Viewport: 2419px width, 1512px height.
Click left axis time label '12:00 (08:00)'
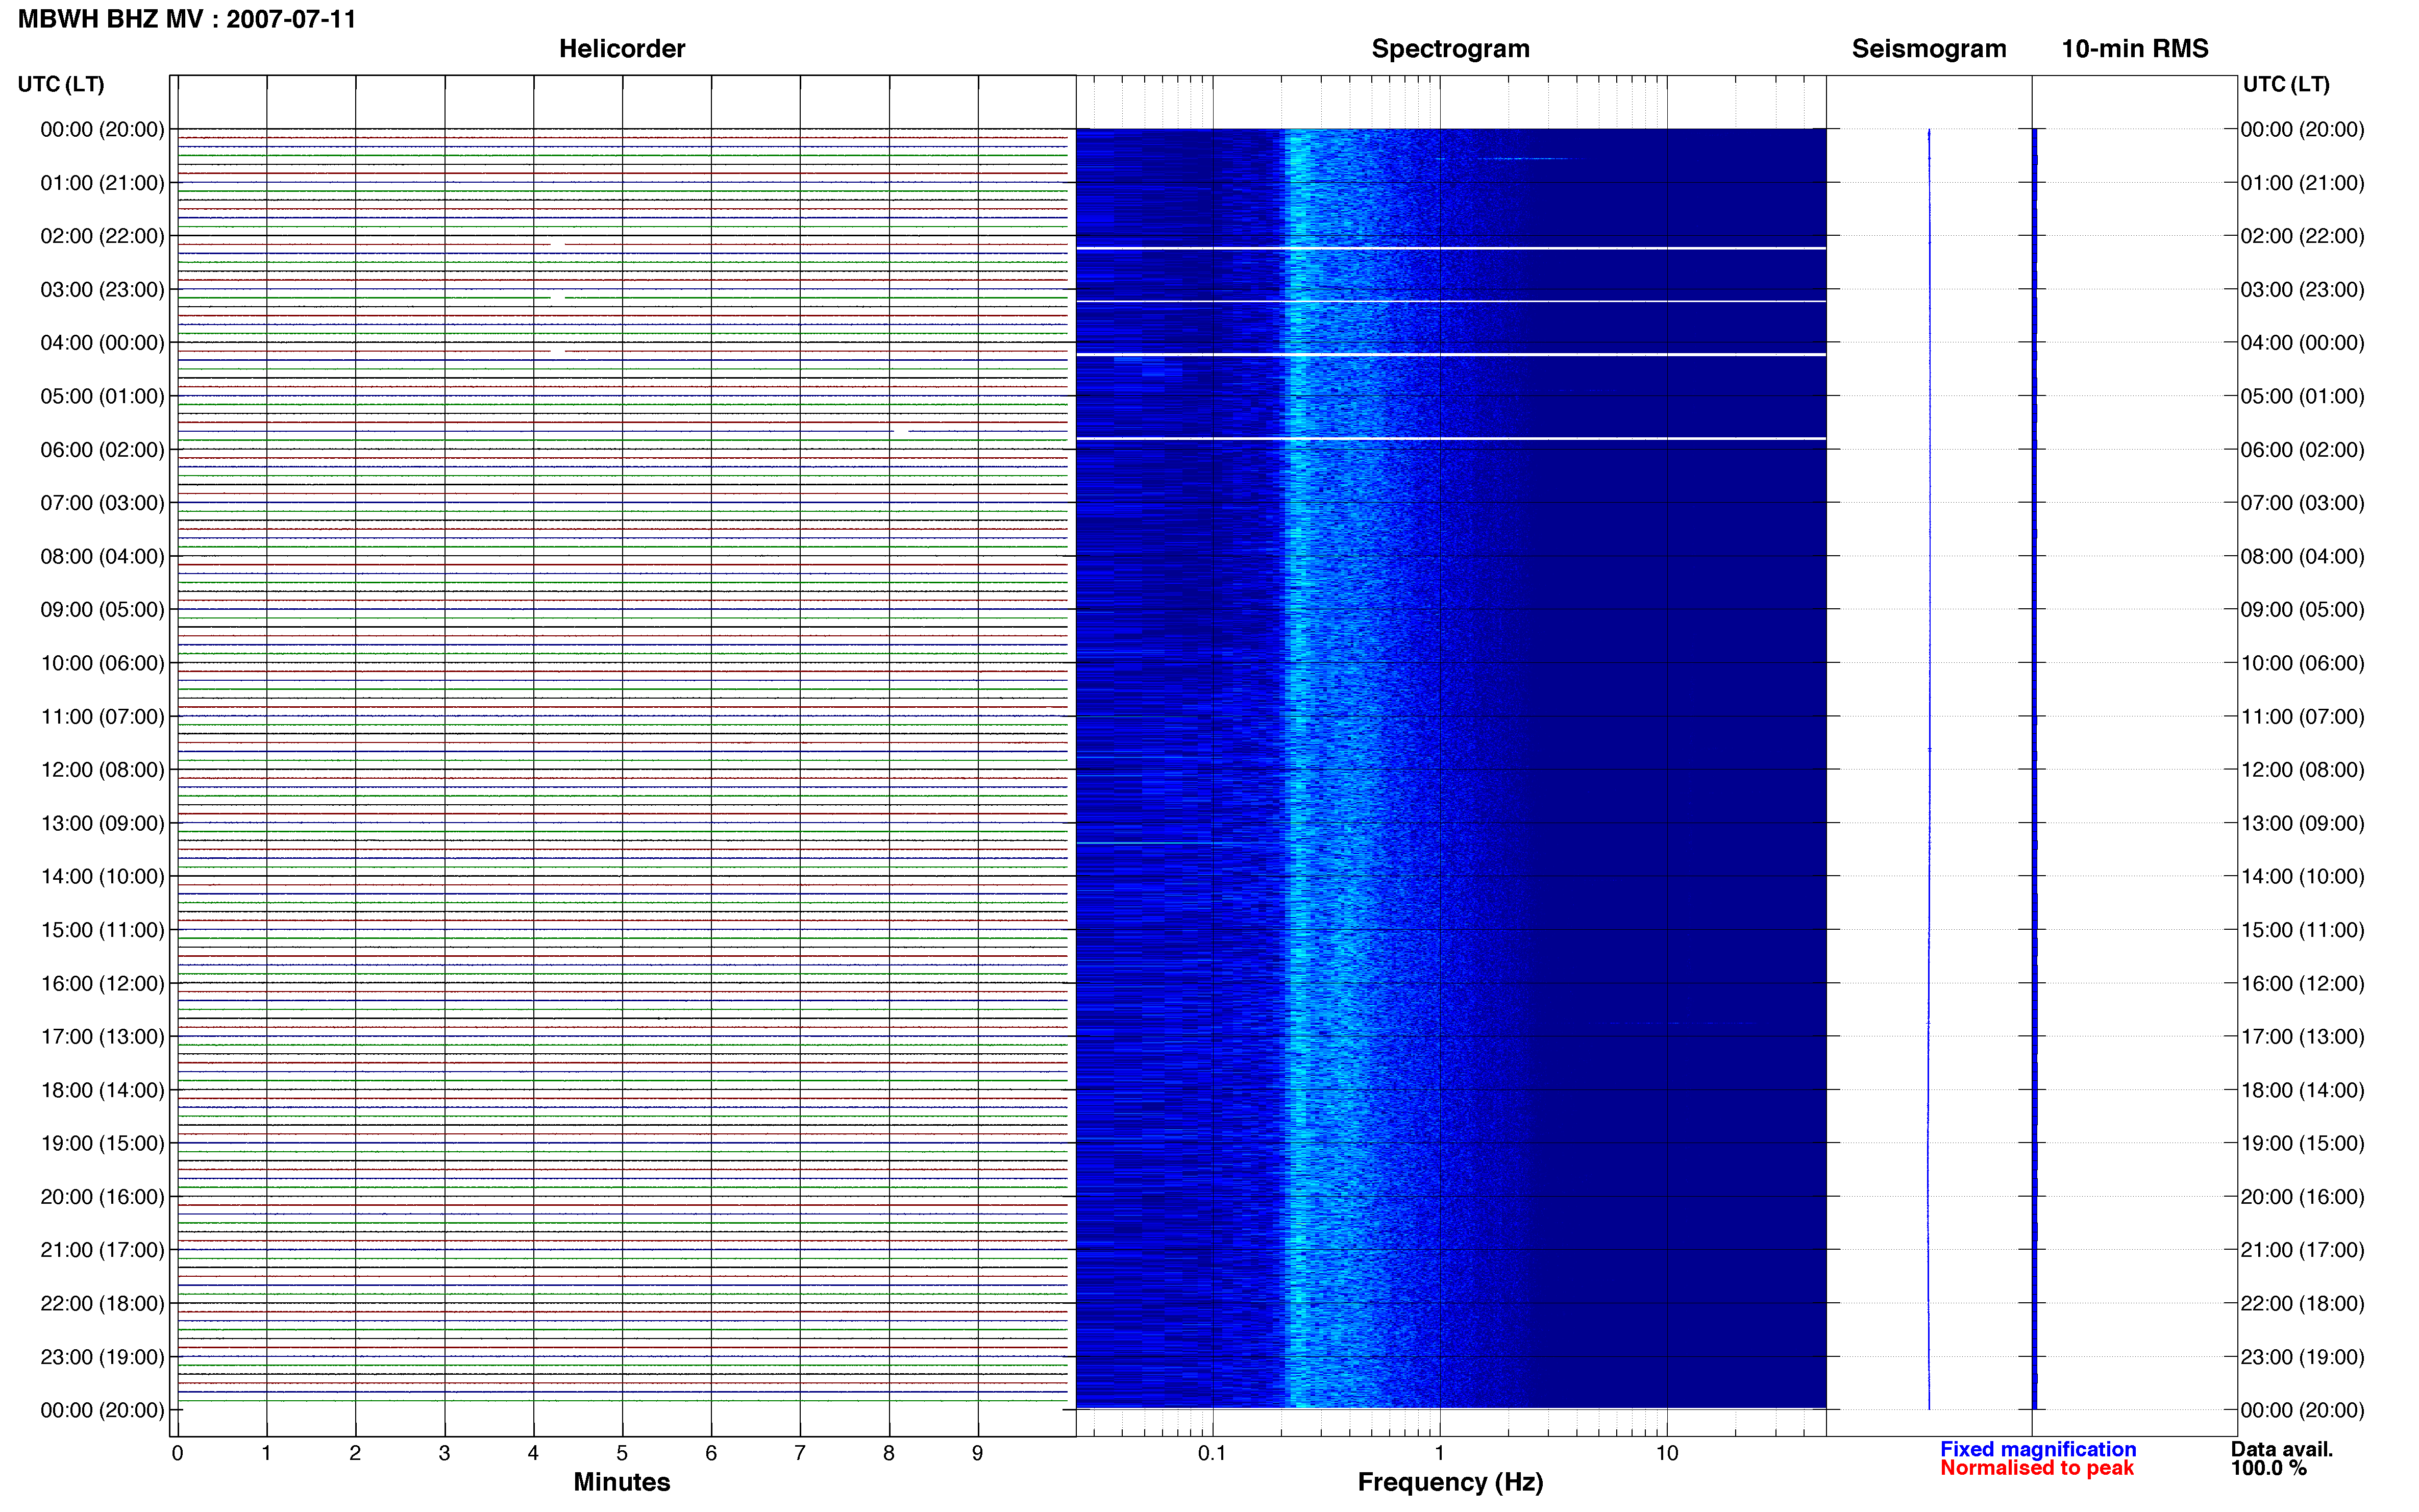(102, 770)
